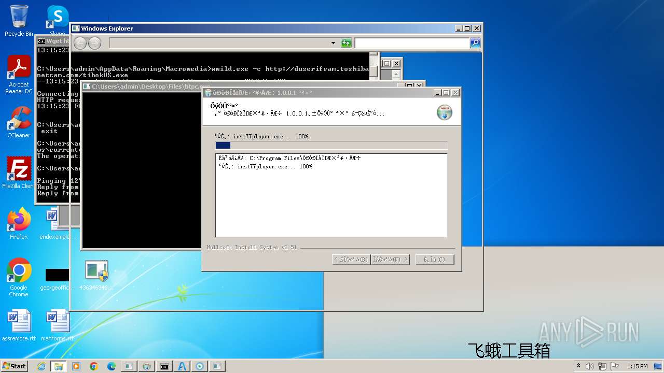Click the installer header globe download icon

[444, 113]
